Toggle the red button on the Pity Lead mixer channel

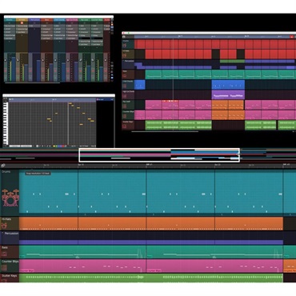pyautogui.click(x=80, y=71)
